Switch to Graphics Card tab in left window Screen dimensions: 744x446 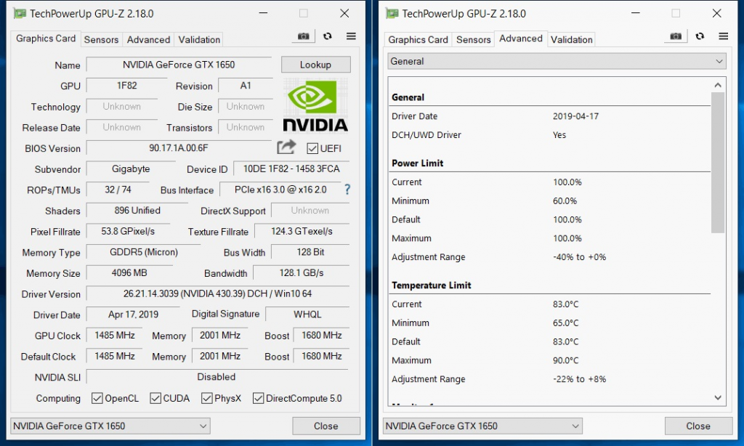[x=46, y=38]
